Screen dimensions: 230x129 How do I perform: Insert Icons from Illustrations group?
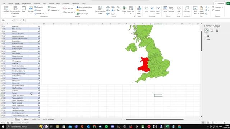click(x=38, y=10)
